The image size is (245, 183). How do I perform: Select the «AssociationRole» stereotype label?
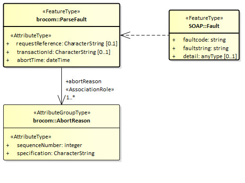click(x=90, y=89)
